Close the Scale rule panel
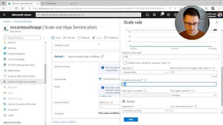Screen dimensions: 223x125 tap(217, 22)
